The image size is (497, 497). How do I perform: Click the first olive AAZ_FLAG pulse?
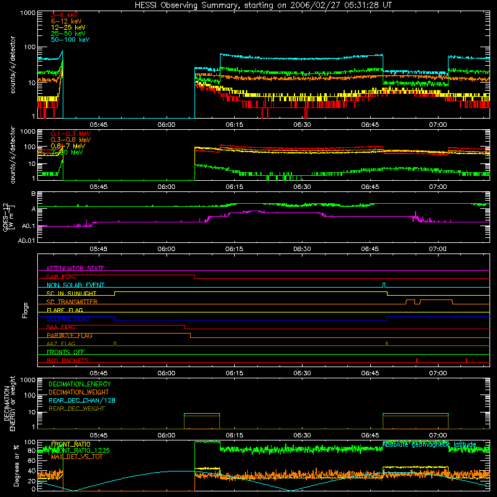(115, 344)
